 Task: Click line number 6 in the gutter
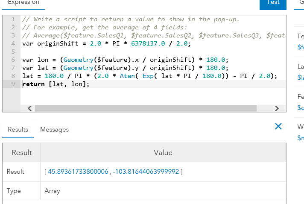click(13, 60)
